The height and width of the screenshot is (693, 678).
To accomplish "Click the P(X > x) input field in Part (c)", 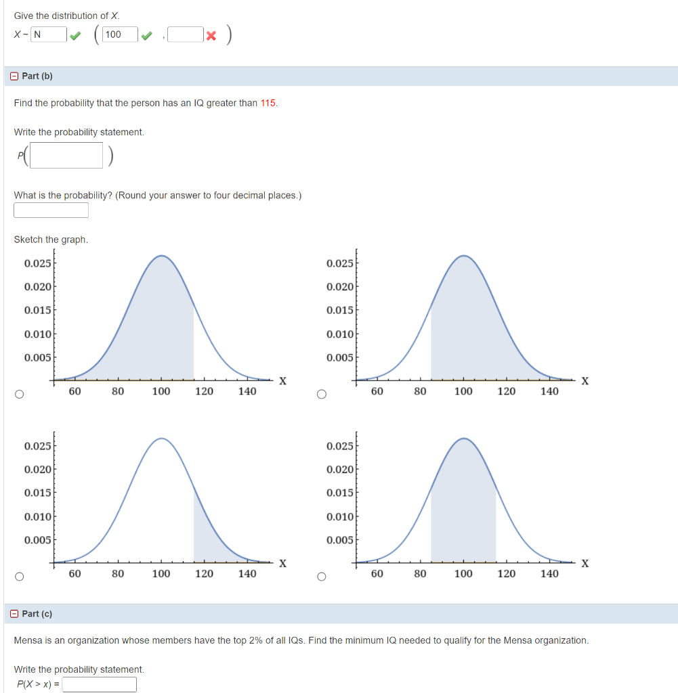I will 99,684.
